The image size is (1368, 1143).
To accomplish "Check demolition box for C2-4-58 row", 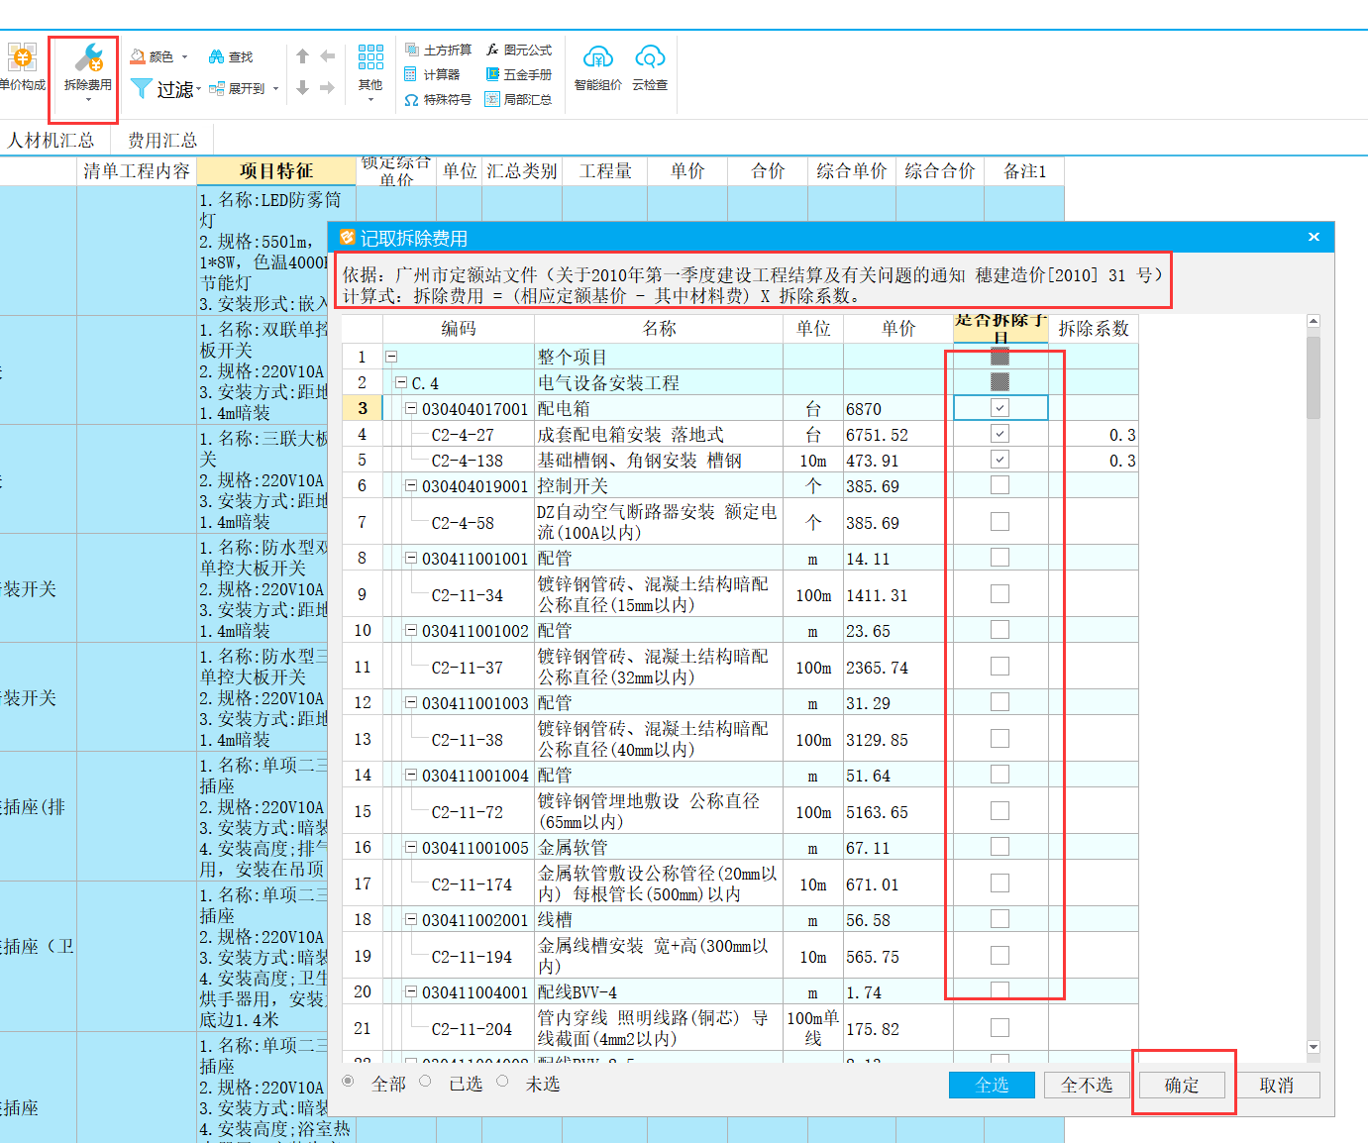I will [x=1000, y=522].
